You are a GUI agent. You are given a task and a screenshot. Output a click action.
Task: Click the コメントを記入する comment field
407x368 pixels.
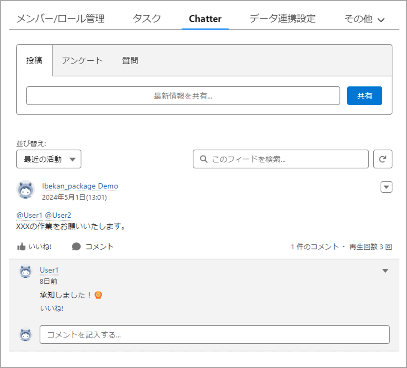(x=214, y=335)
